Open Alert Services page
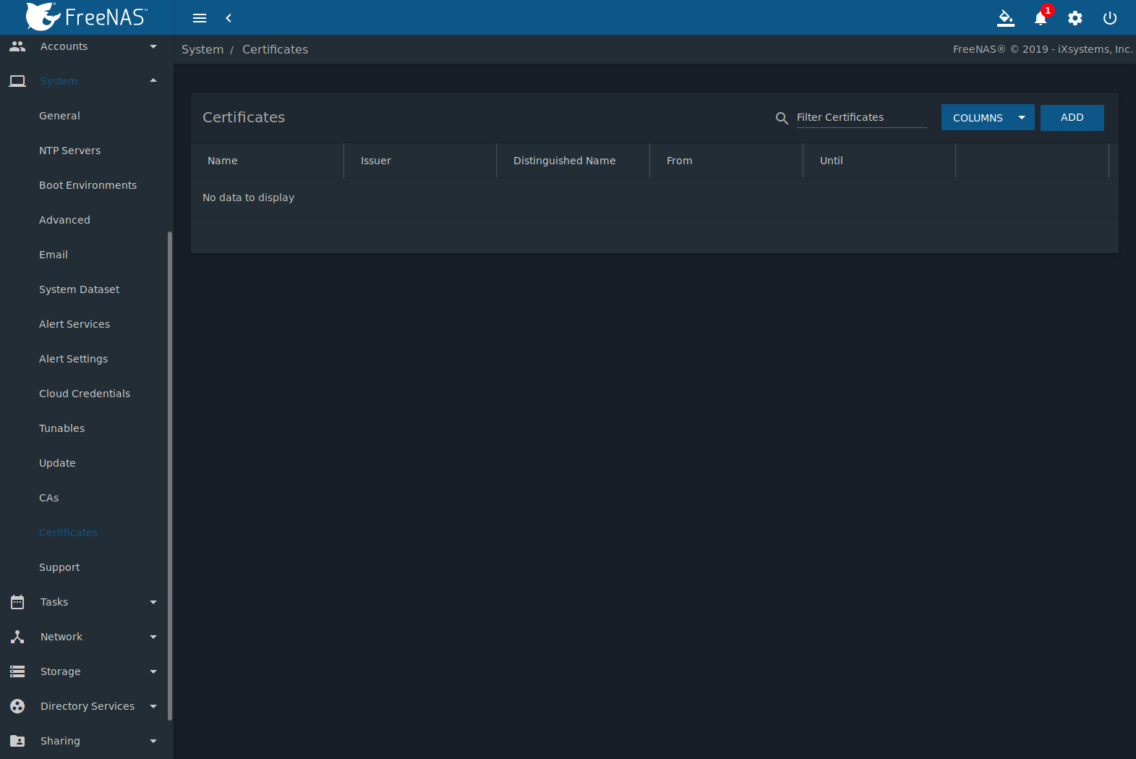Image resolution: width=1136 pixels, height=759 pixels. (74, 324)
